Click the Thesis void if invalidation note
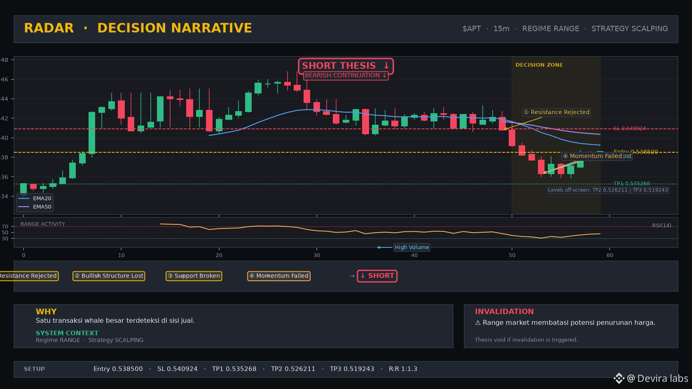The width and height of the screenshot is (692, 389). click(x=526, y=340)
